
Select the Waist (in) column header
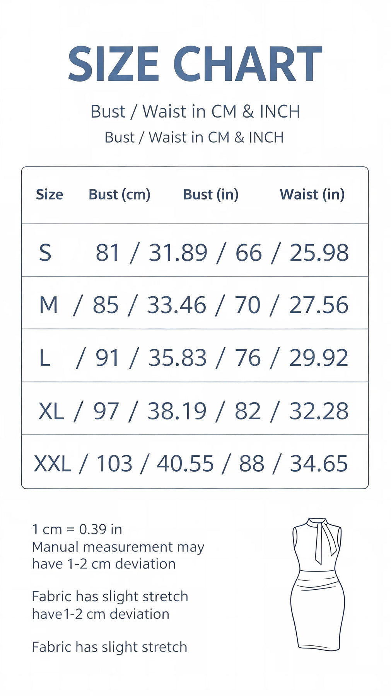tap(312, 194)
